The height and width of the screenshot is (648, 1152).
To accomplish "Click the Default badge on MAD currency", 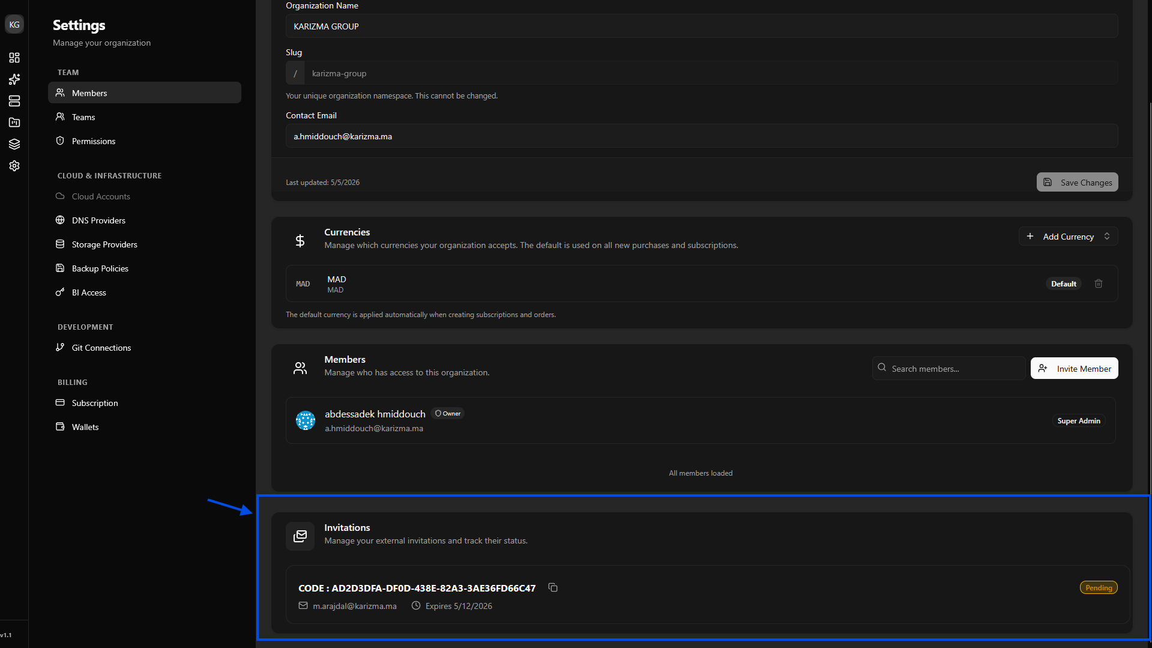I will (x=1063, y=284).
